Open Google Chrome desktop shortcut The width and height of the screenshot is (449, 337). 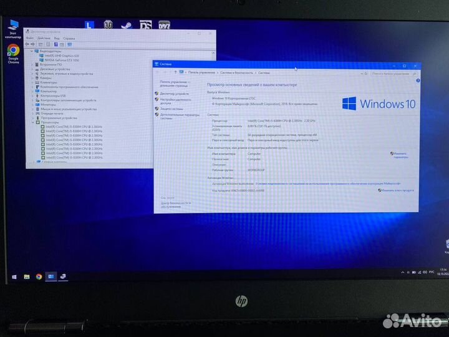[x=13, y=54]
